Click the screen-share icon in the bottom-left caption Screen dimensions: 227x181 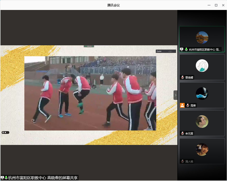(3, 178)
